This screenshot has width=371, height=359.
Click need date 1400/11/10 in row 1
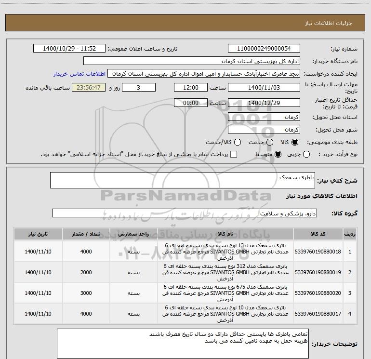click(38, 252)
